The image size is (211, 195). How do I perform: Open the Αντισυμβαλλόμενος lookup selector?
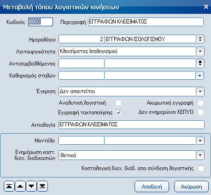200,63
